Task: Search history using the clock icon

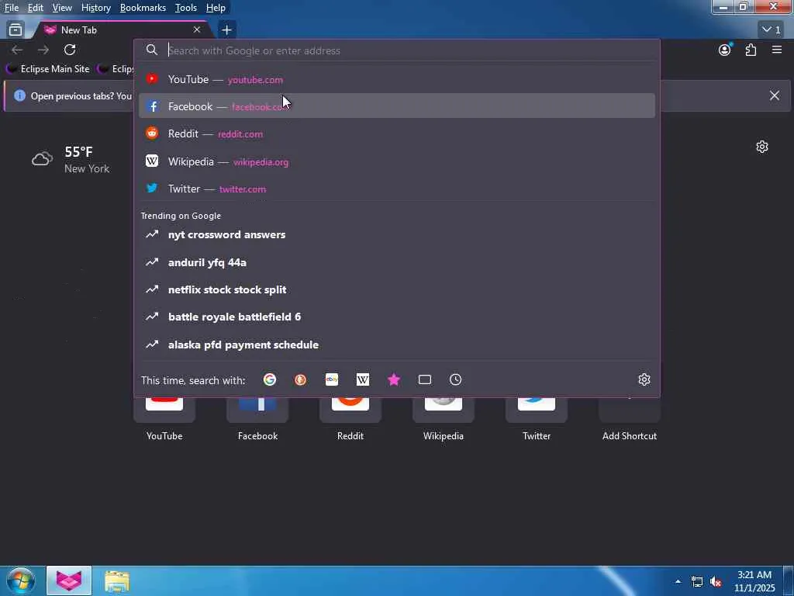Action: 456,379
